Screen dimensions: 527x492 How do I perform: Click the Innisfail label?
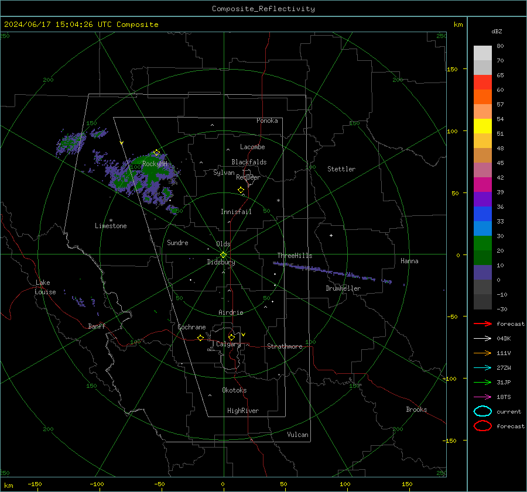pos(236,212)
